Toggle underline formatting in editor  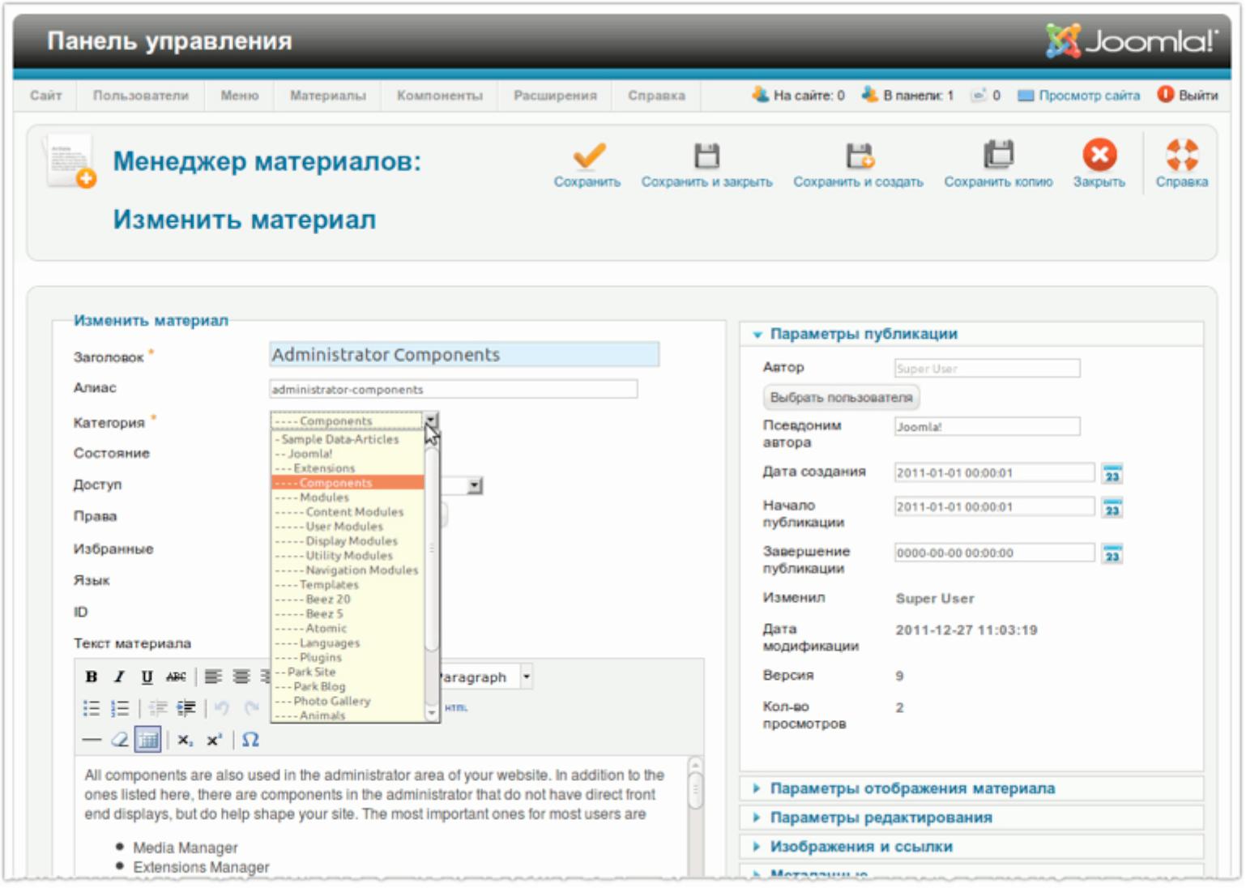(x=147, y=677)
